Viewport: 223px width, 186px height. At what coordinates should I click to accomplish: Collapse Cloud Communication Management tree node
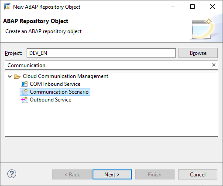click(10, 76)
